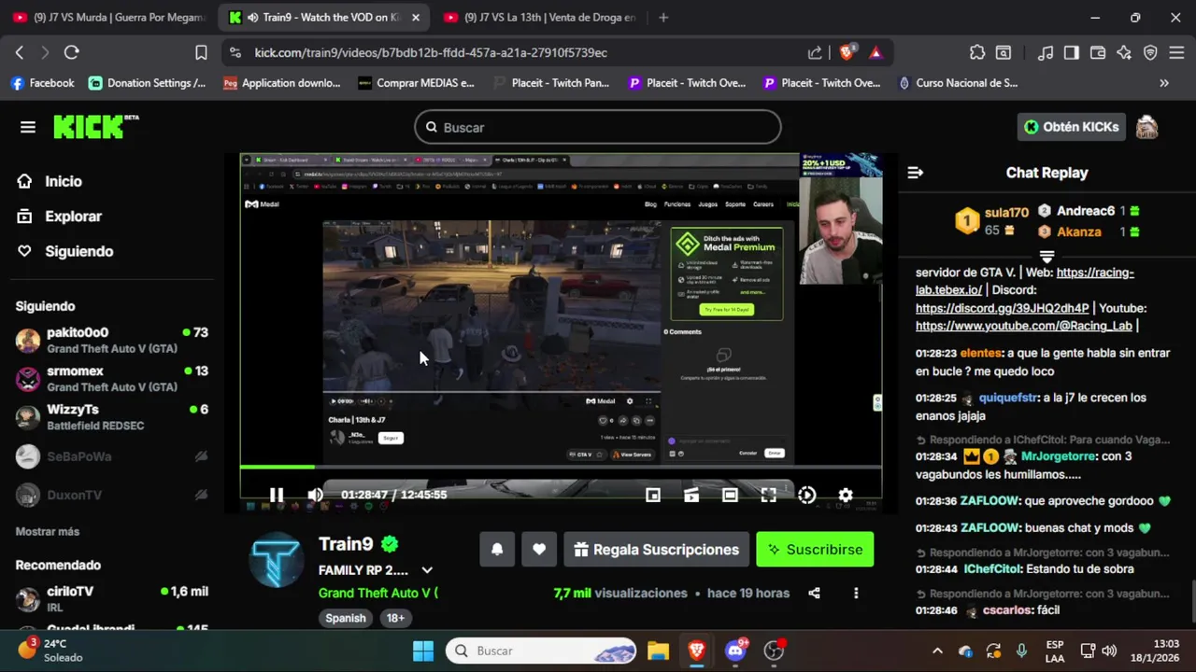Enable picture-in-picture mini player
This screenshot has width=1196, height=672.
point(653,495)
